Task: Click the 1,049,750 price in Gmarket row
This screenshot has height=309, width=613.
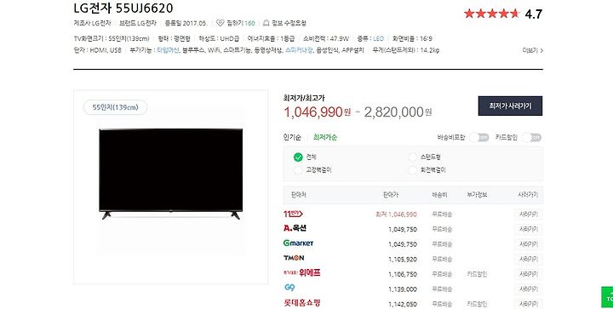Action: click(x=402, y=244)
